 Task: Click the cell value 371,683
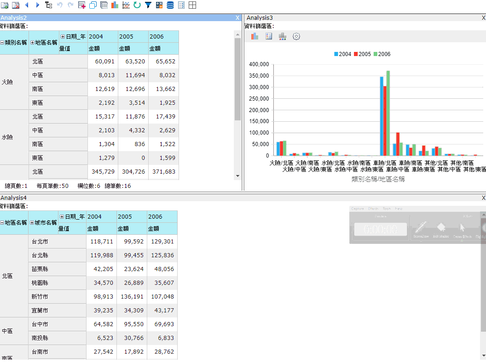164,171
